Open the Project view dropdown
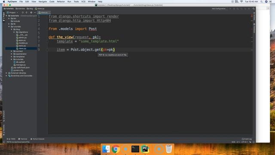The width and height of the screenshot is (275, 155). 12,12
